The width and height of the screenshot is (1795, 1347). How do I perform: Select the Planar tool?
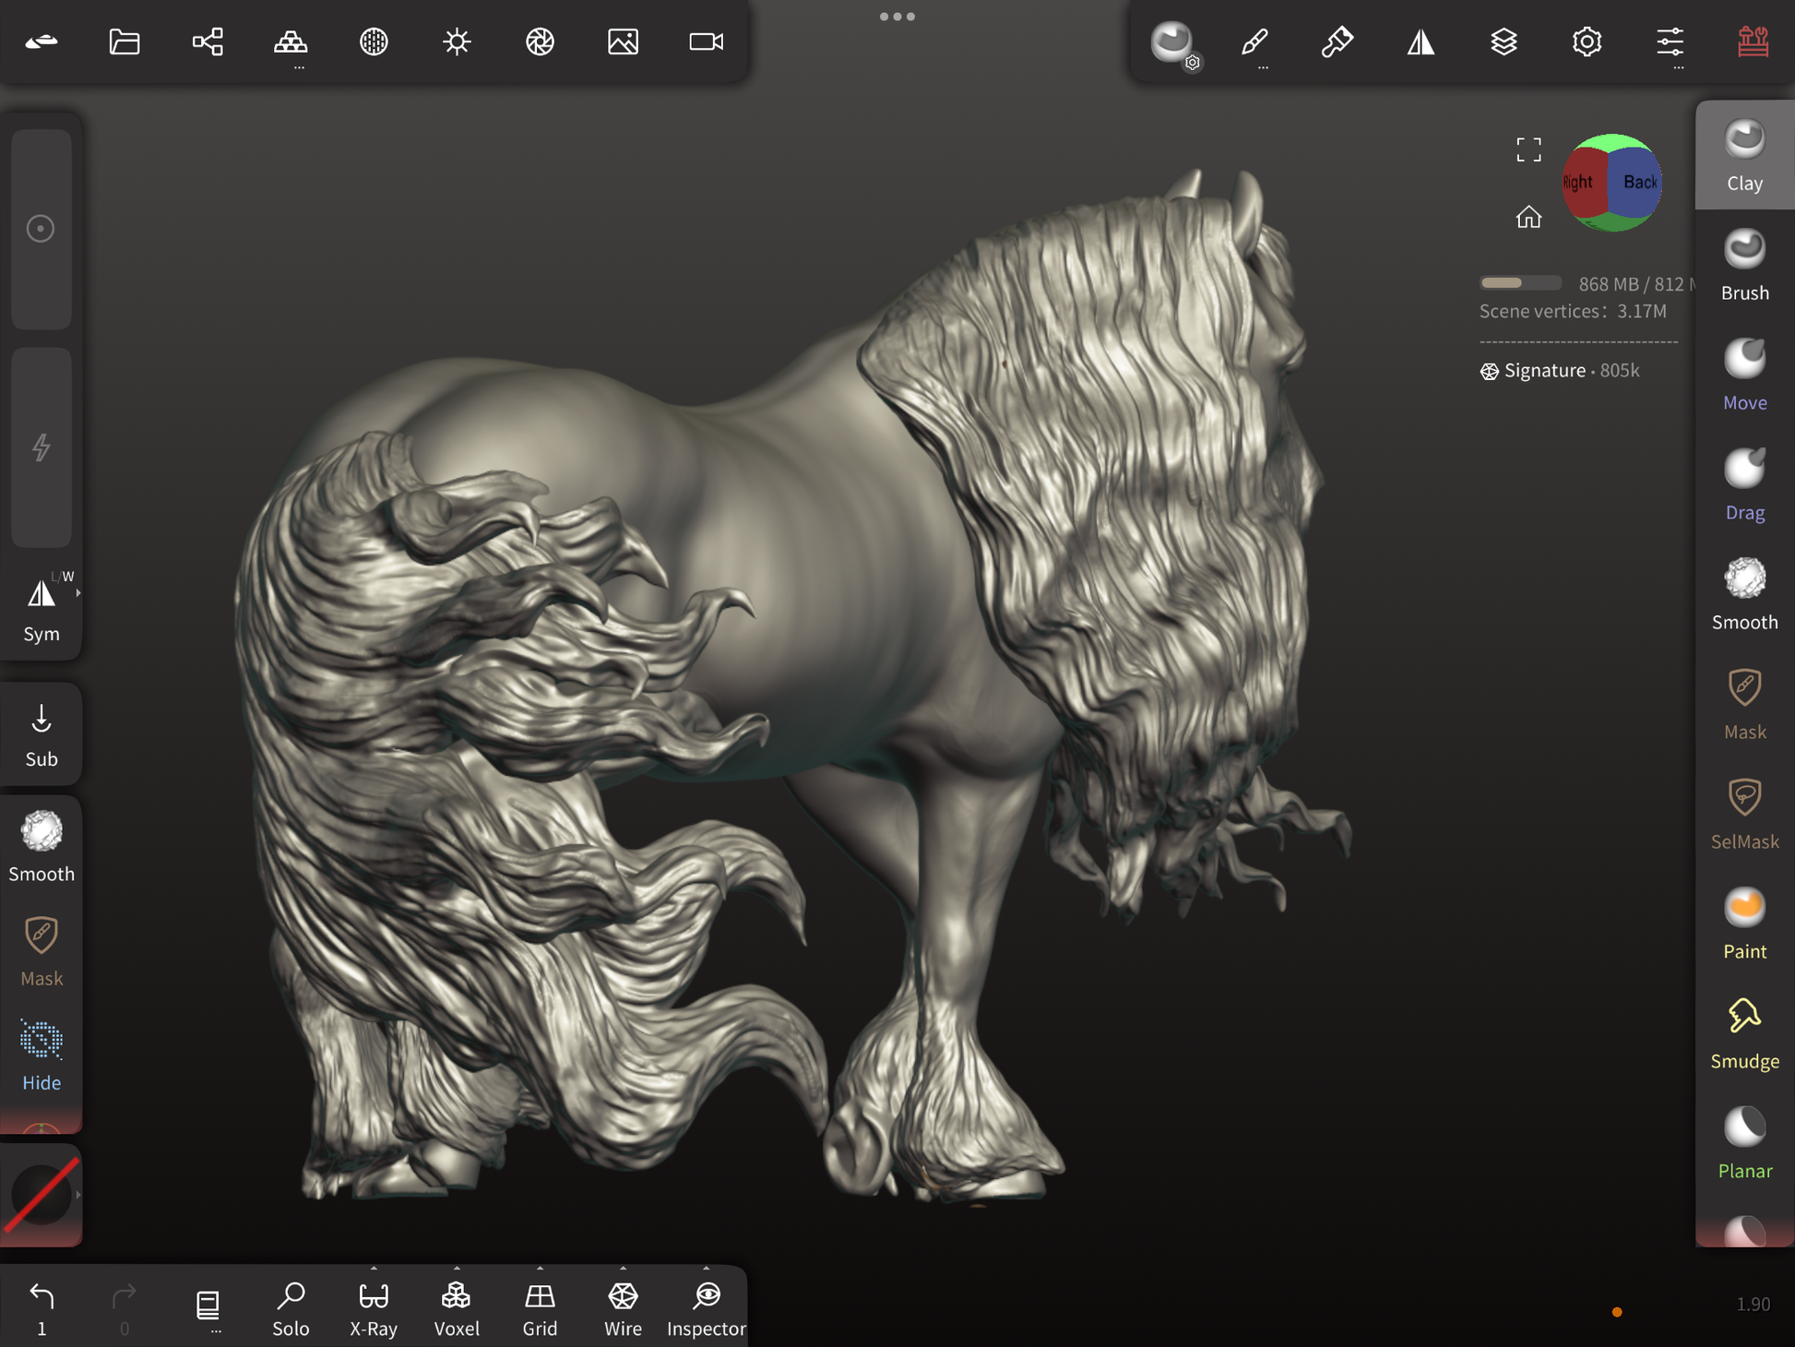click(x=1743, y=1143)
